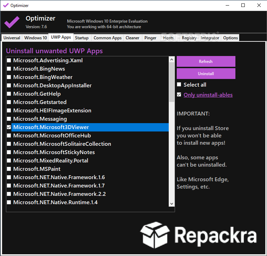The image size is (267, 256).
Task: Click the app list scroll down arrow
Action: click(x=172, y=203)
